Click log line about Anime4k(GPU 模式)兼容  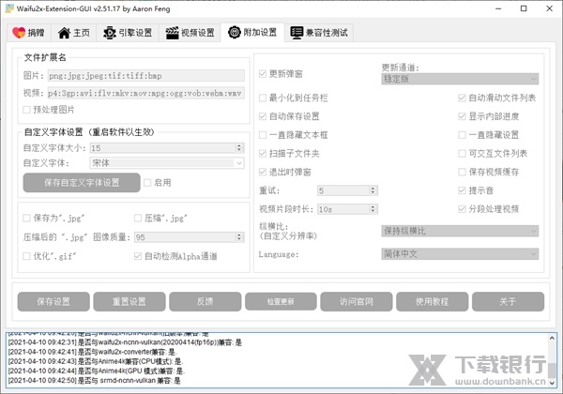click(x=97, y=371)
